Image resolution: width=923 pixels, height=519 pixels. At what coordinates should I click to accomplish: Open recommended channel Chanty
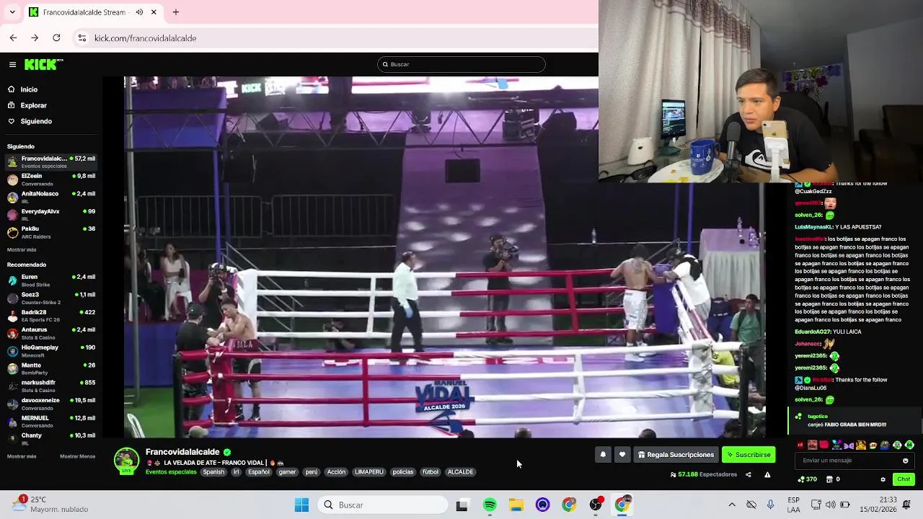[50, 439]
